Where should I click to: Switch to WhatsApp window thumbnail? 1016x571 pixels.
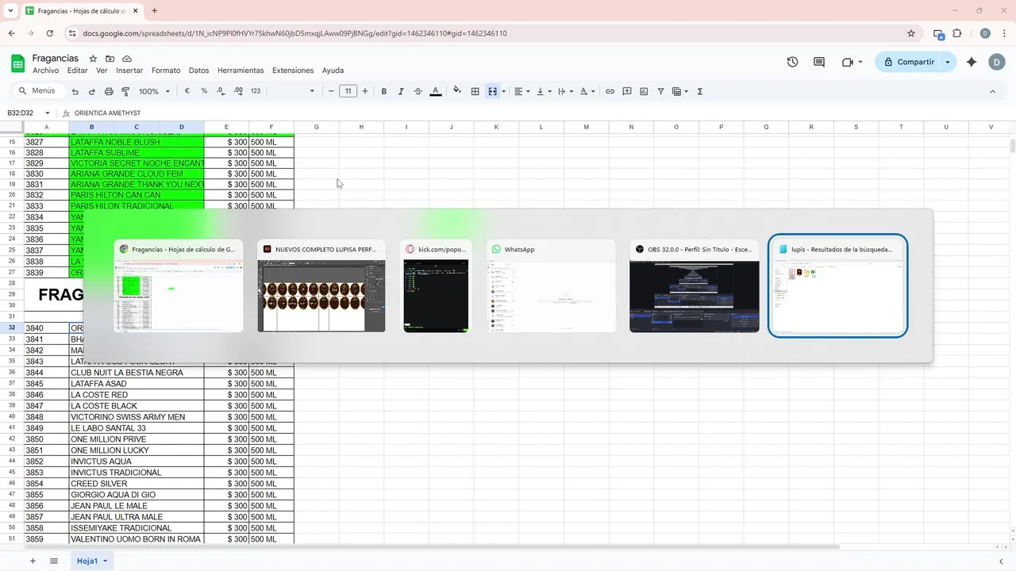click(551, 287)
